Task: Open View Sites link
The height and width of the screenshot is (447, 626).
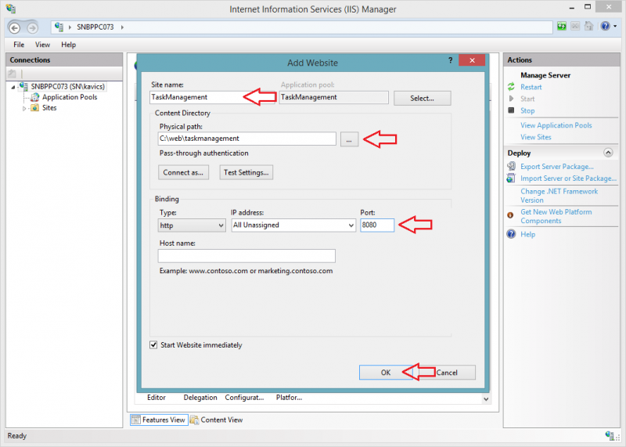Action: click(x=536, y=137)
